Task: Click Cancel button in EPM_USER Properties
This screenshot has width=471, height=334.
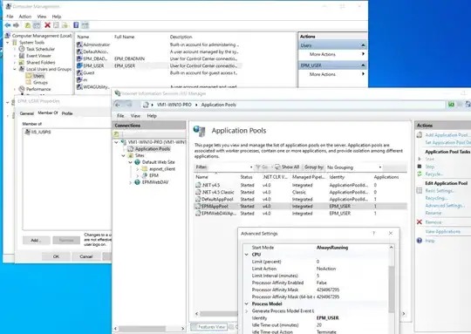Action: [x=85, y=256]
